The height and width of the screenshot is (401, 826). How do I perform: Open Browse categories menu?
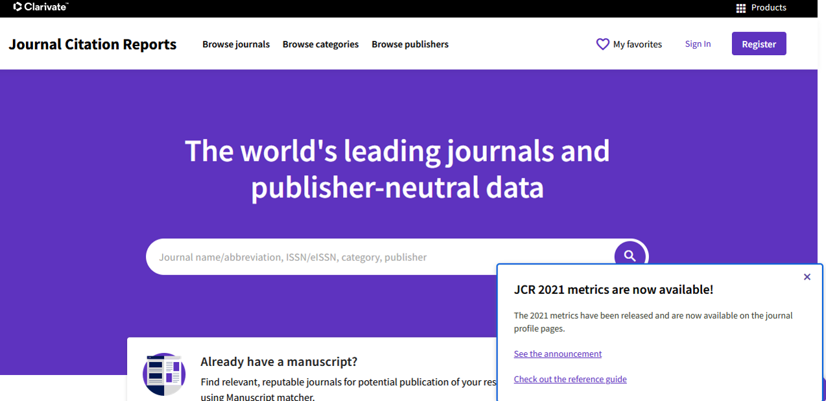pyautogui.click(x=320, y=44)
